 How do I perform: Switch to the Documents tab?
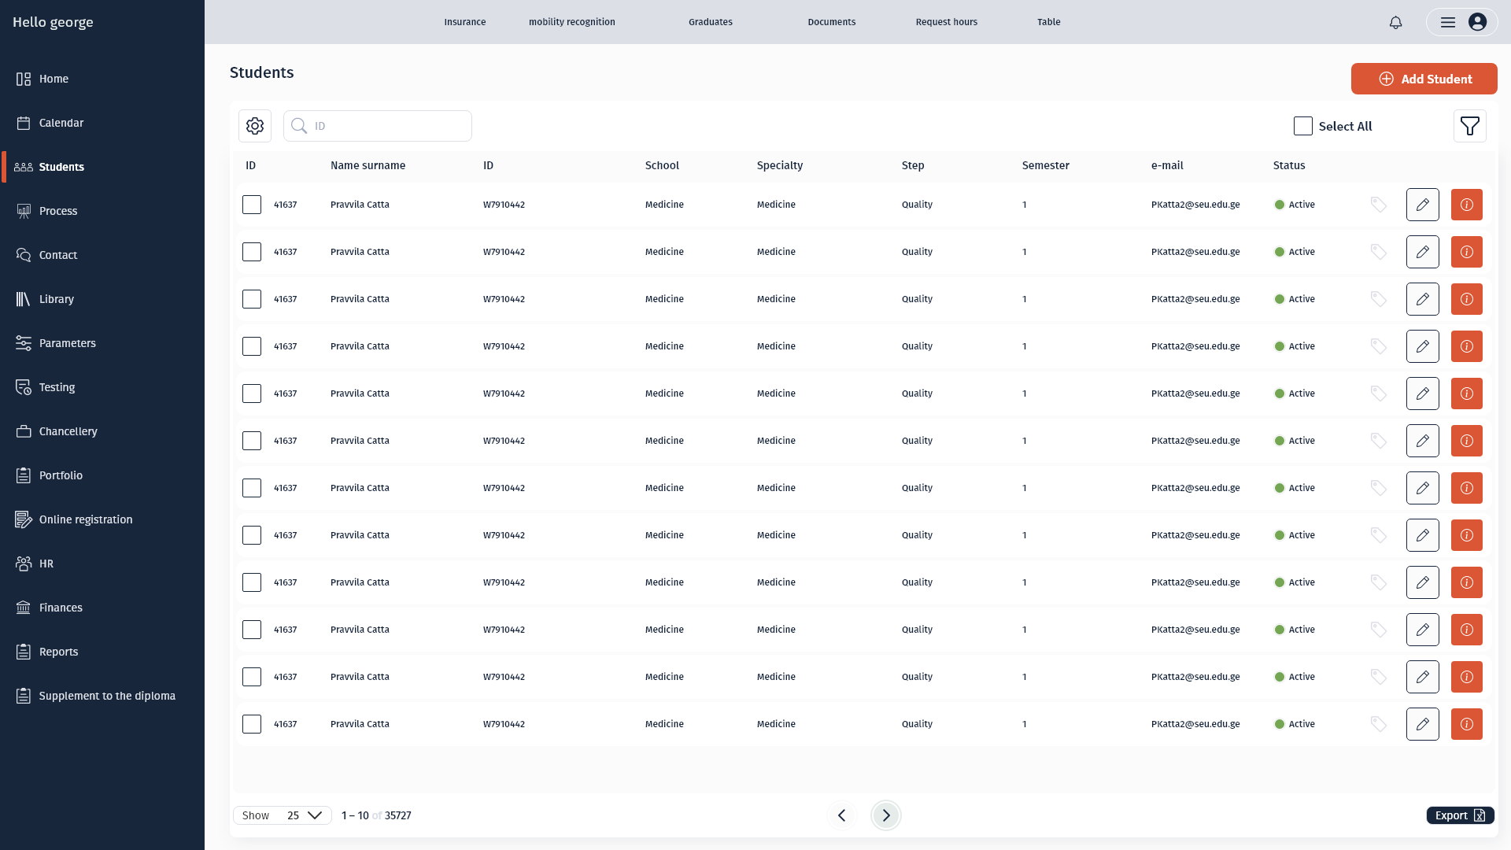(832, 22)
